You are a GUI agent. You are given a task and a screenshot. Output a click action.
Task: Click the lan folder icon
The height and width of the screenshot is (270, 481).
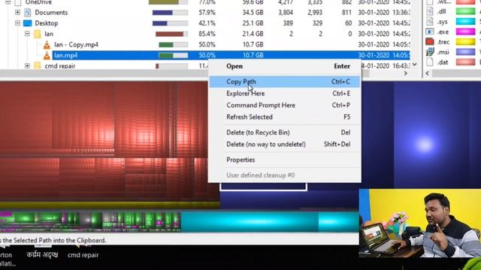pyautogui.click(x=38, y=34)
